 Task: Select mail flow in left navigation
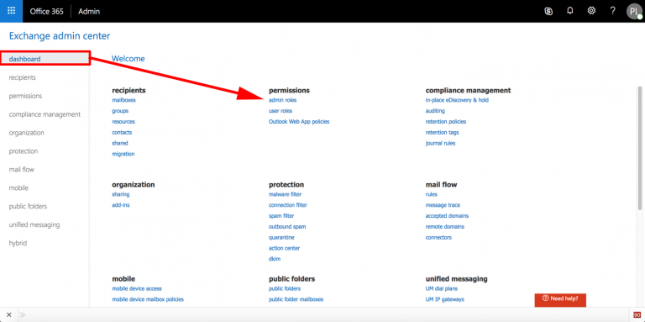coord(21,170)
